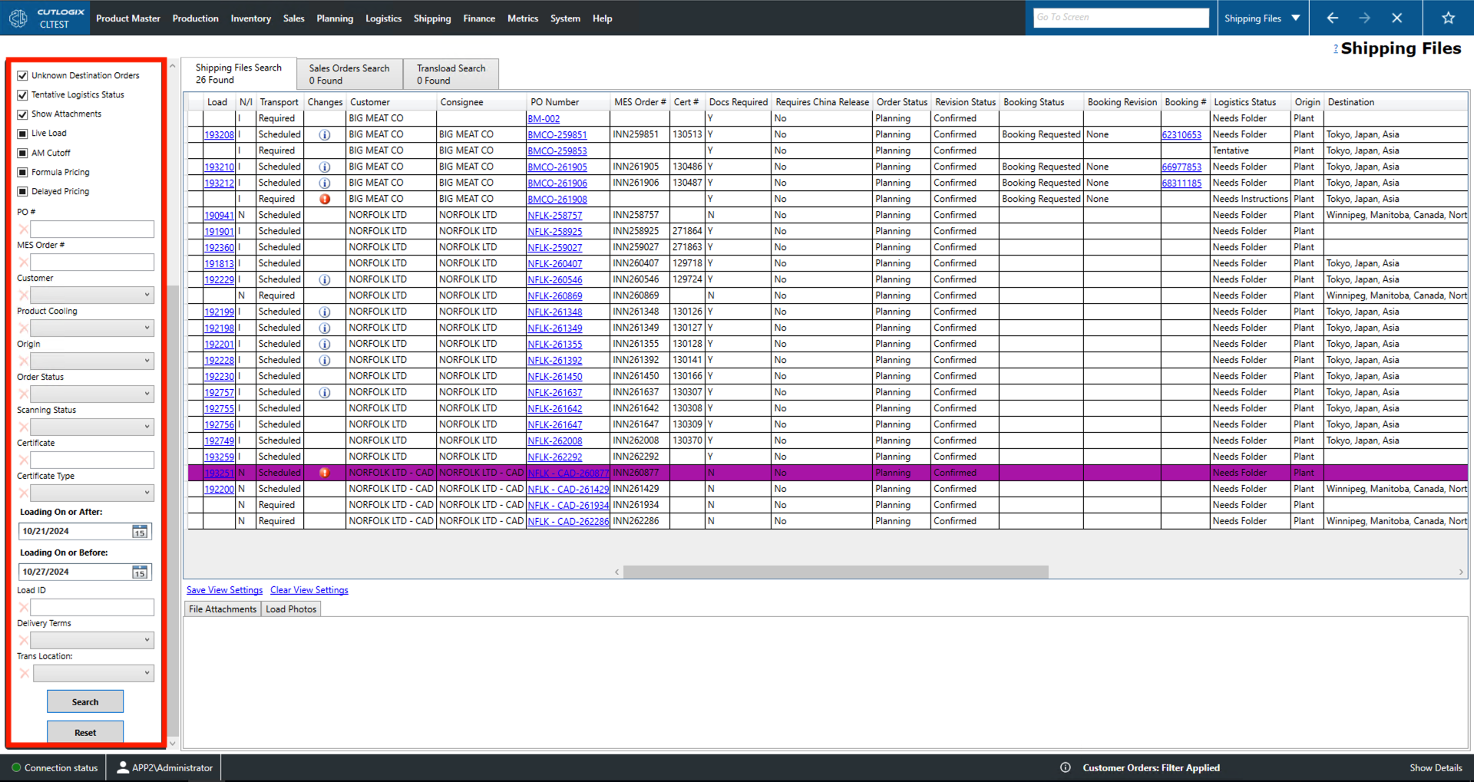Click the X icon beside Go To Screen
The height and width of the screenshot is (782, 1474).
[1396, 18]
